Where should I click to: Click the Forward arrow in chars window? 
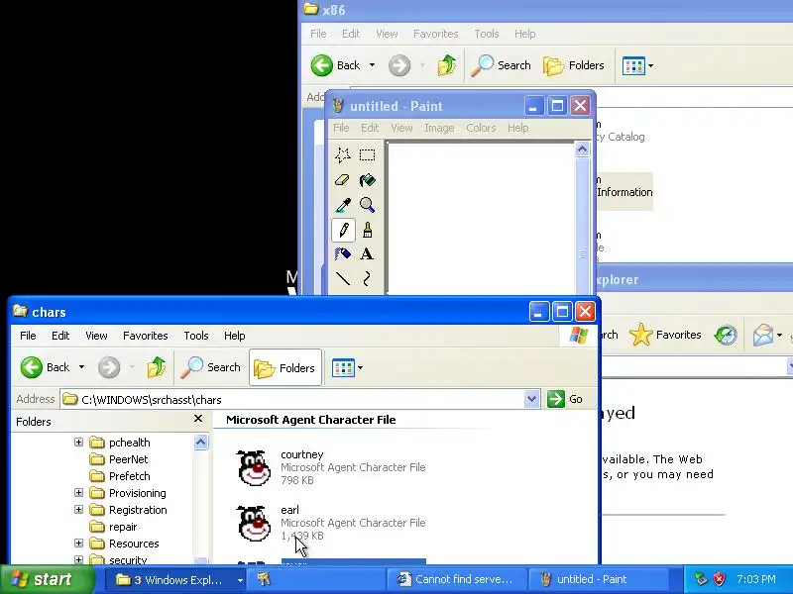[x=109, y=367]
